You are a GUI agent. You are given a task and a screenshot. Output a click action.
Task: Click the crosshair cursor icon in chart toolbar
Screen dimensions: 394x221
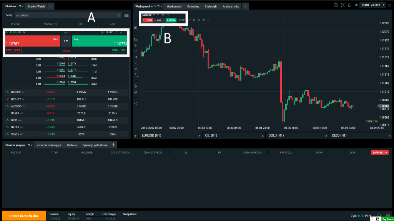pyautogui.click(x=209, y=20)
